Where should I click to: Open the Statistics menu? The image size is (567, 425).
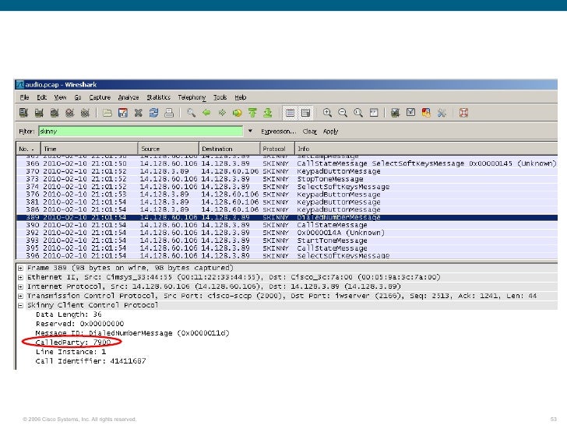[158, 97]
